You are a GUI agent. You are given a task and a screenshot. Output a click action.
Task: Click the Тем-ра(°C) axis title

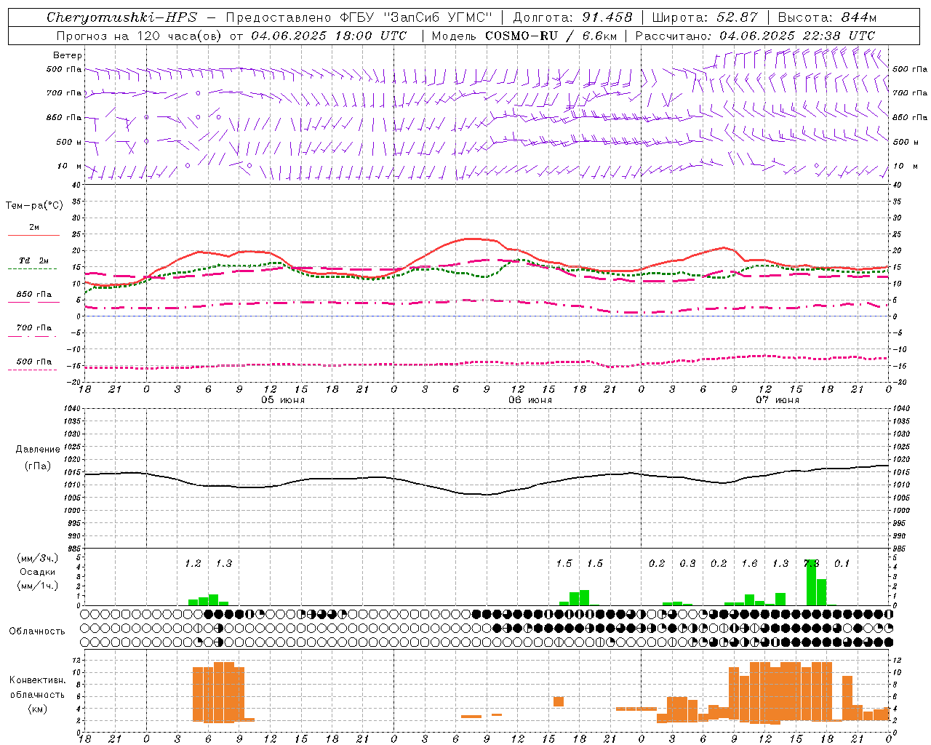[x=34, y=206]
